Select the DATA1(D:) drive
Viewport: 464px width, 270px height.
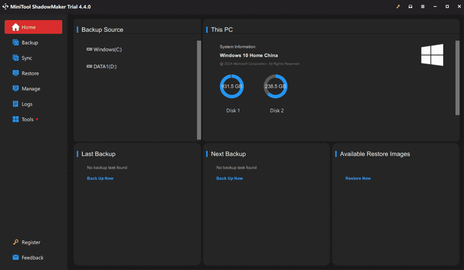click(x=104, y=67)
